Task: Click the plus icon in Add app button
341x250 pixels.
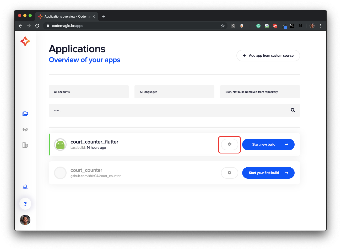Action: click(x=244, y=56)
